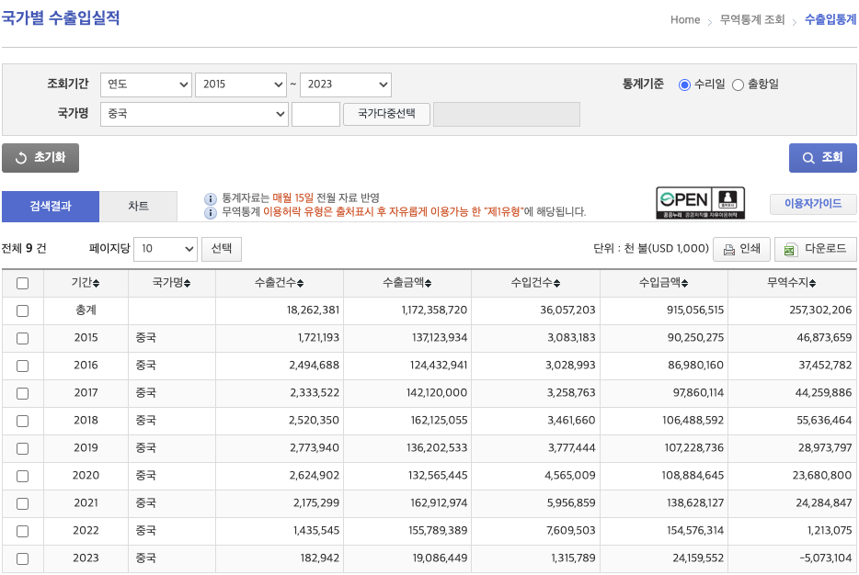Sort by 수입건수 column arrows

(x=556, y=284)
